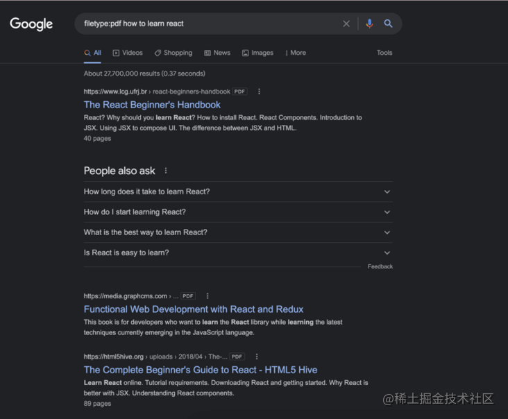Screen dimensions: 508x419
Task: Open 'The Complete Beginner's Guide to React' link
Action: click(x=201, y=370)
